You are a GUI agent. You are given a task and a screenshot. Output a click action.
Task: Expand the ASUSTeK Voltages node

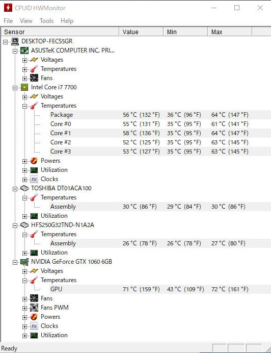click(x=24, y=60)
